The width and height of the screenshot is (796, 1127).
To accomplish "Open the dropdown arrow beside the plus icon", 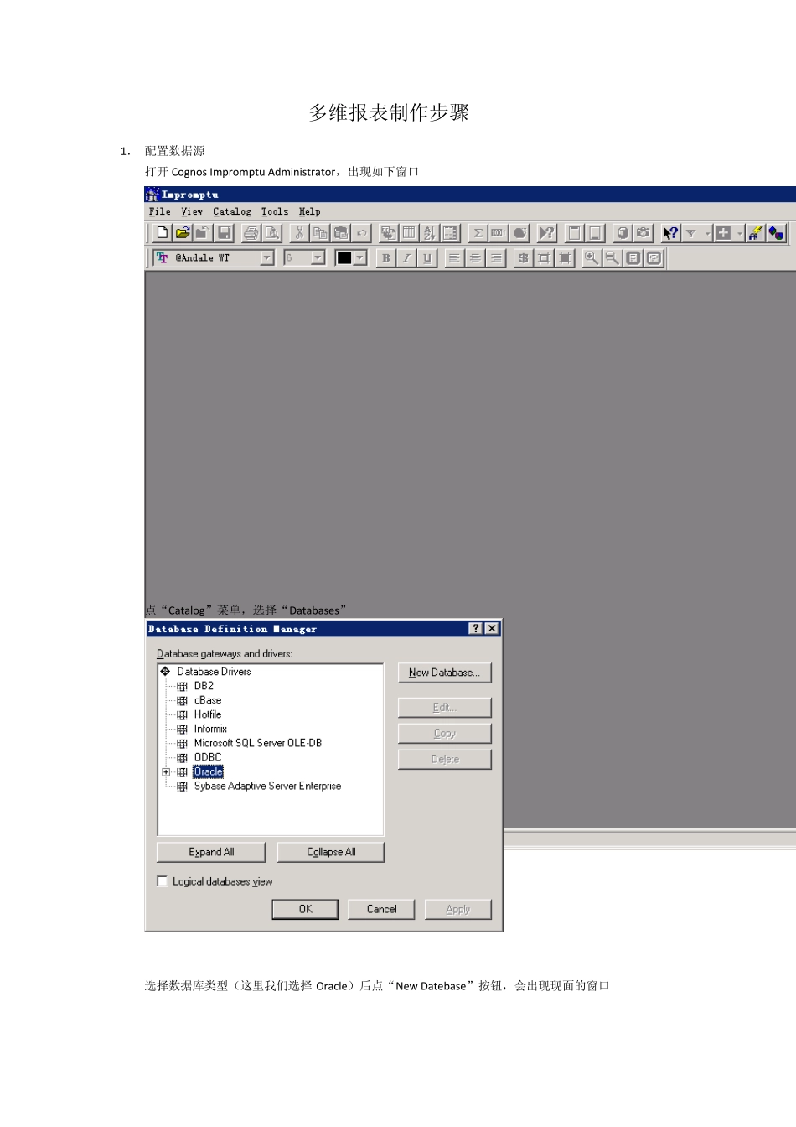I will [x=740, y=233].
